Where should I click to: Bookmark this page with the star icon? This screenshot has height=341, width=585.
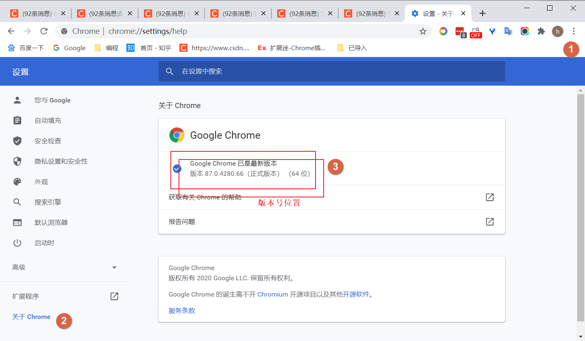[x=423, y=31]
